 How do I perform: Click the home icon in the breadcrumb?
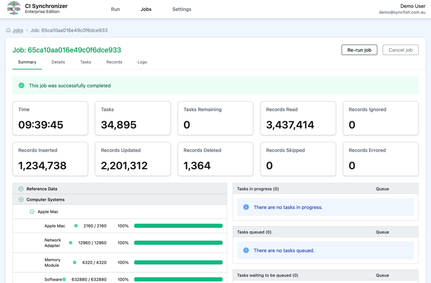(x=8, y=30)
